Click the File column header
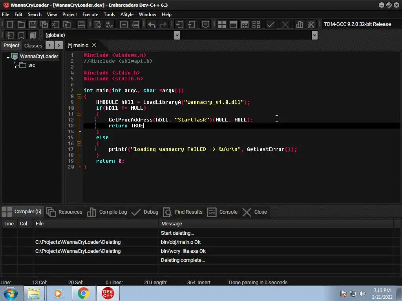This screenshot has width=402, height=301. [96, 224]
